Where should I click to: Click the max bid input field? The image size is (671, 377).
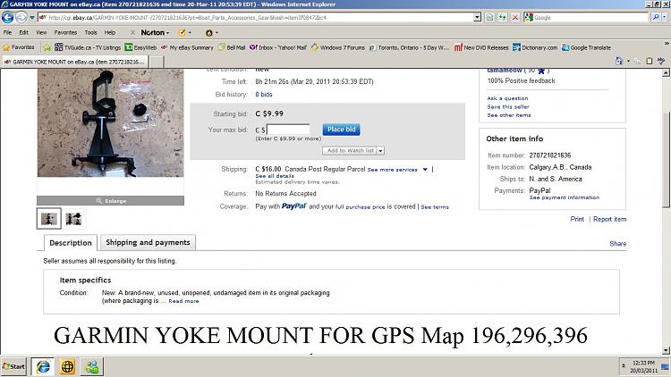point(288,130)
